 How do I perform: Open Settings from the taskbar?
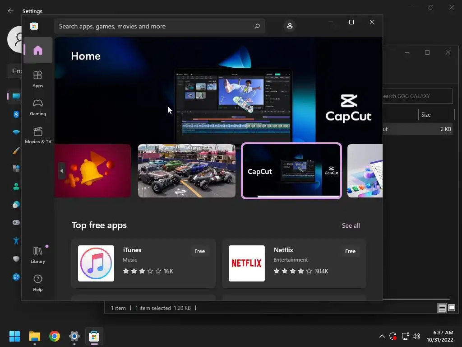coord(74,336)
